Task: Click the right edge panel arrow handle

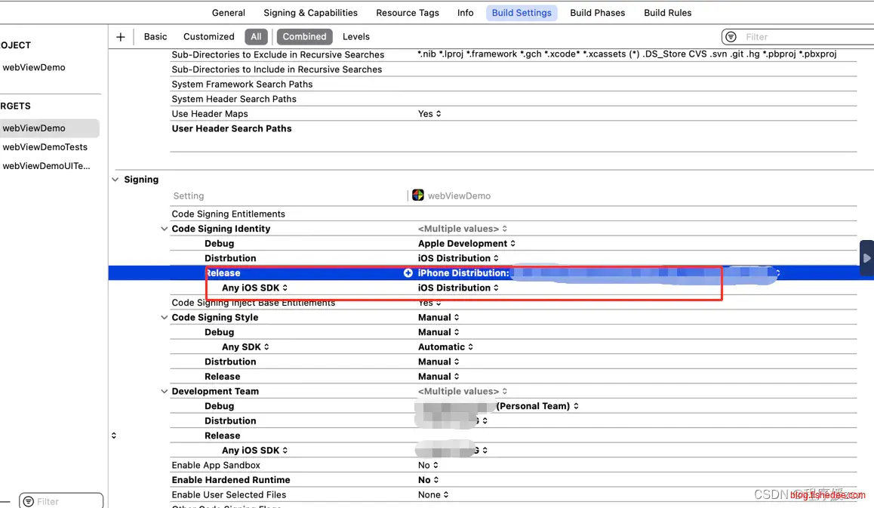Action: click(x=866, y=258)
